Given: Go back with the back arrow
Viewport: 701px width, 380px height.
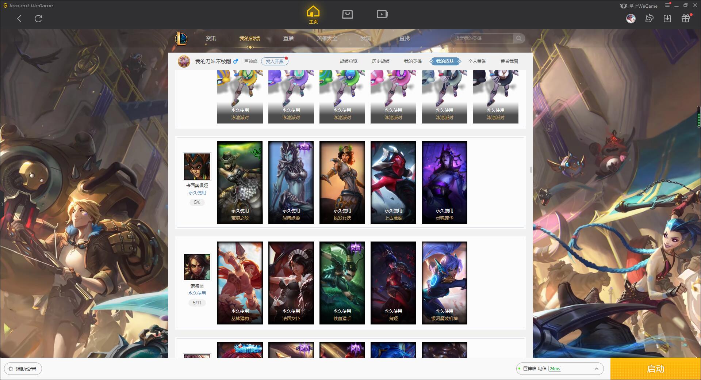Looking at the screenshot, I should (x=19, y=19).
